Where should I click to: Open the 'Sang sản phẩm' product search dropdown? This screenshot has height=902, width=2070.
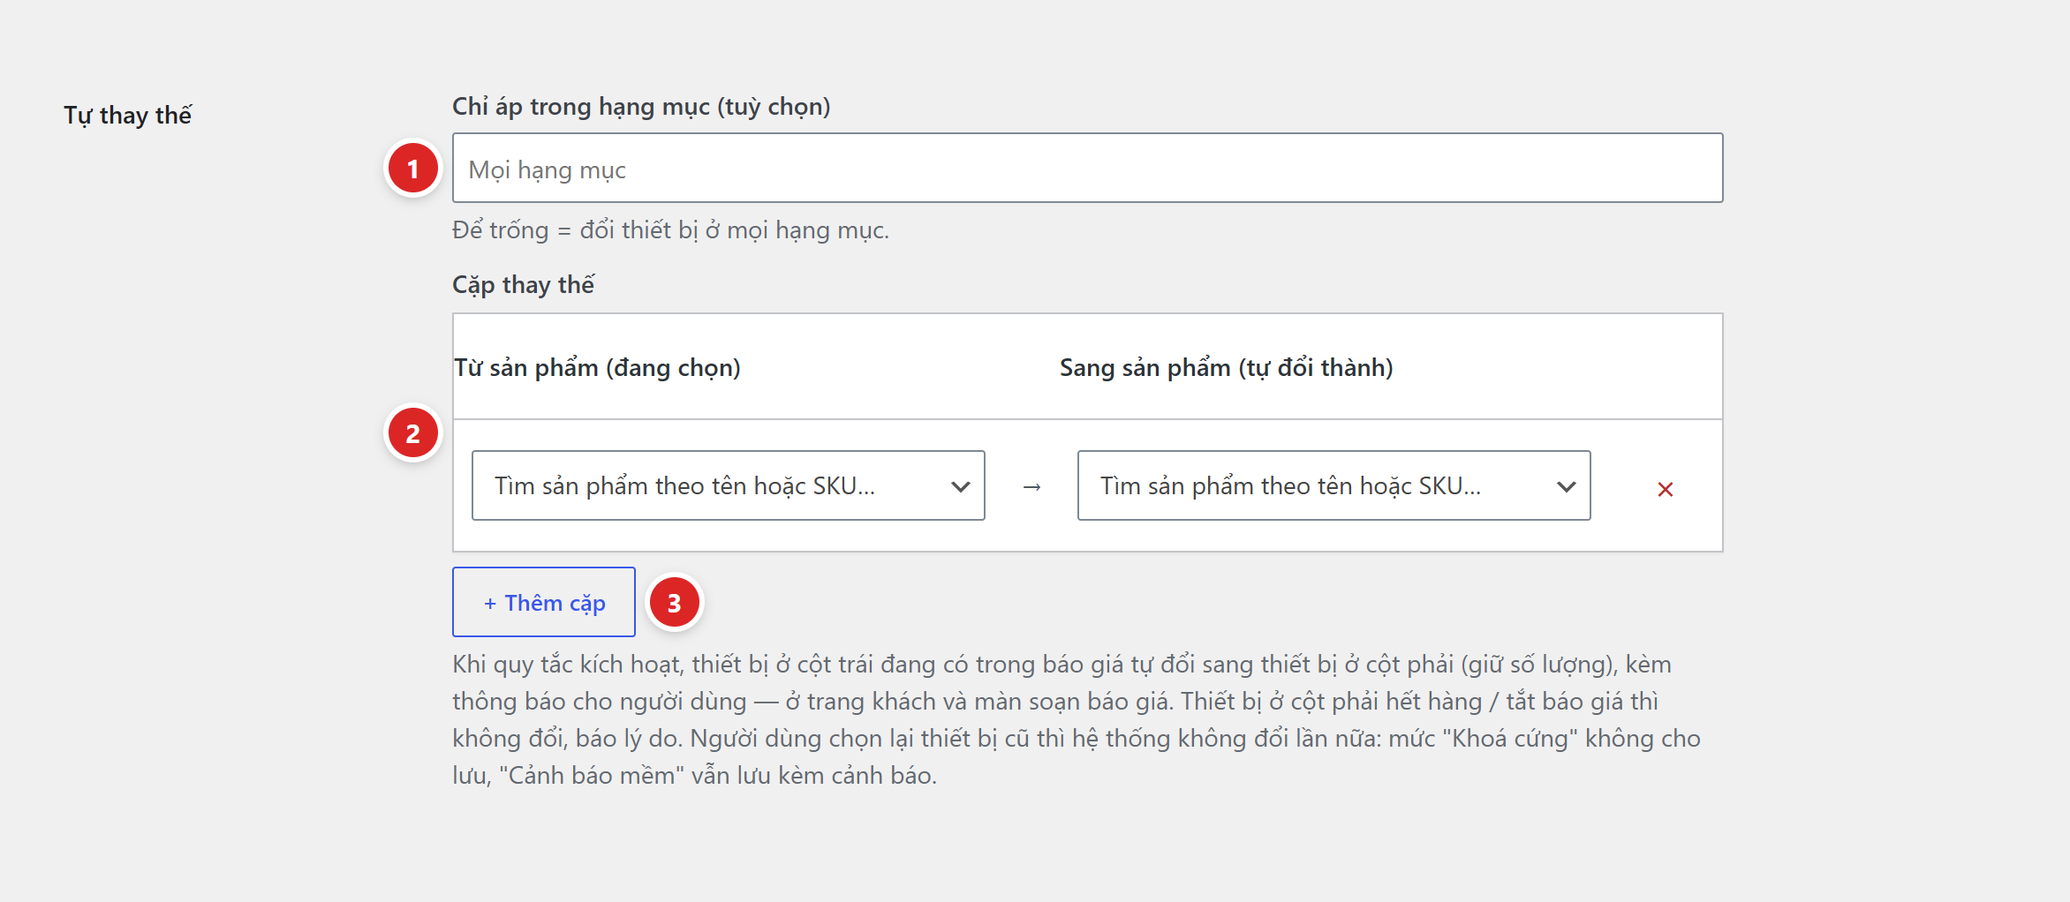1333,485
